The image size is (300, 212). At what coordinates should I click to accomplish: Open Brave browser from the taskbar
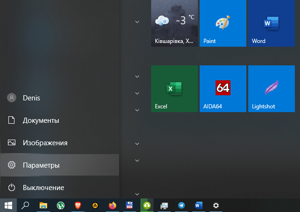78,205
